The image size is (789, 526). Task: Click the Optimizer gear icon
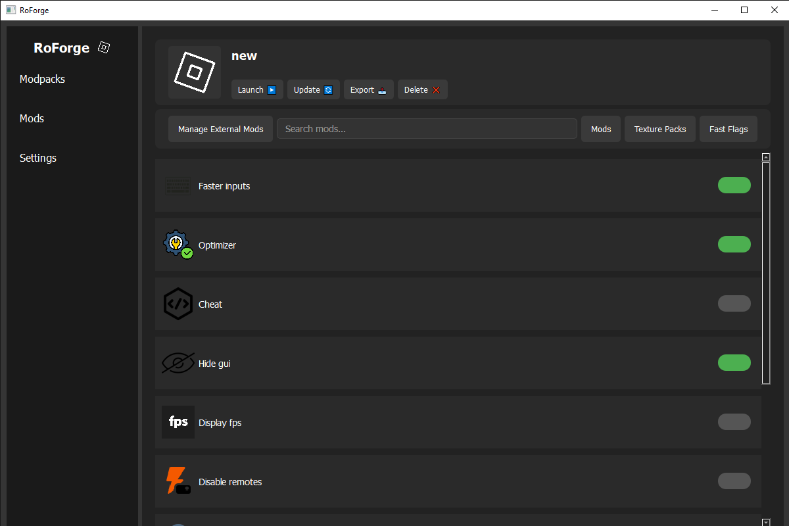pos(178,245)
